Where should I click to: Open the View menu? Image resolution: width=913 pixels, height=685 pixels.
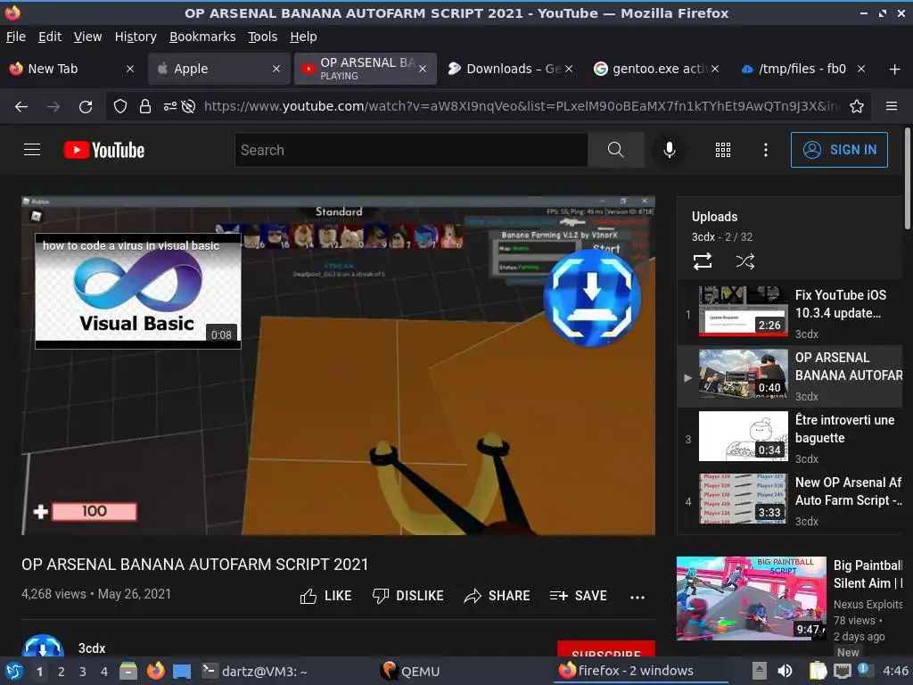coord(87,37)
